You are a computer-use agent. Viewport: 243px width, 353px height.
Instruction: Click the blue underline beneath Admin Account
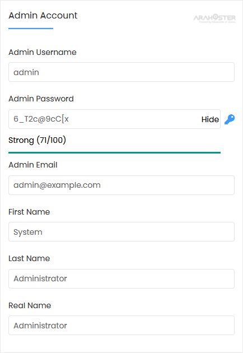point(31,29)
